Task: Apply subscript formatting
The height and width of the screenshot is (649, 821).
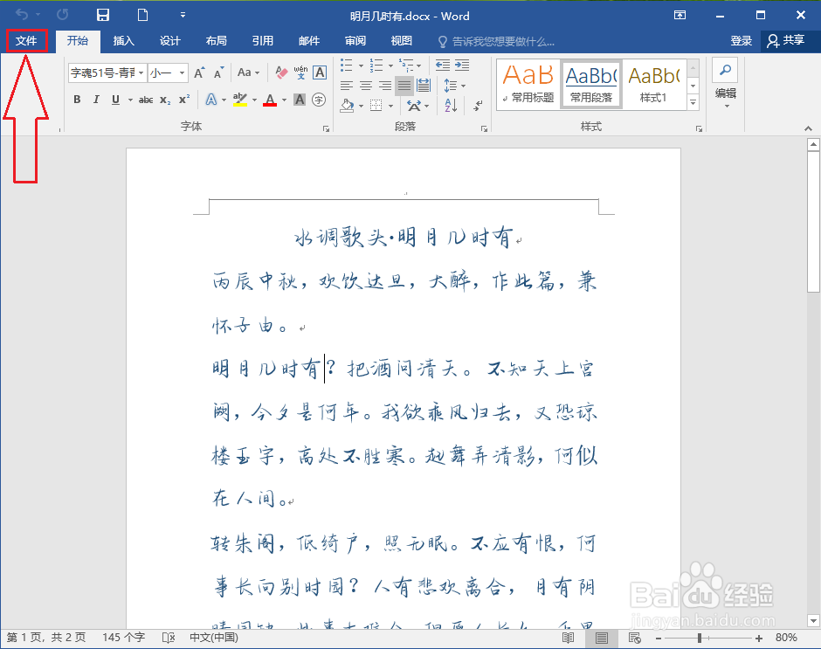Action: (165, 99)
